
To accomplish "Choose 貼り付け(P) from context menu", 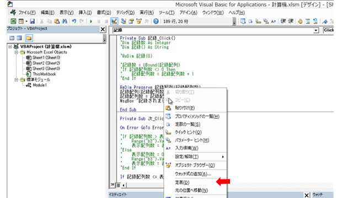I will [x=185, y=108].
